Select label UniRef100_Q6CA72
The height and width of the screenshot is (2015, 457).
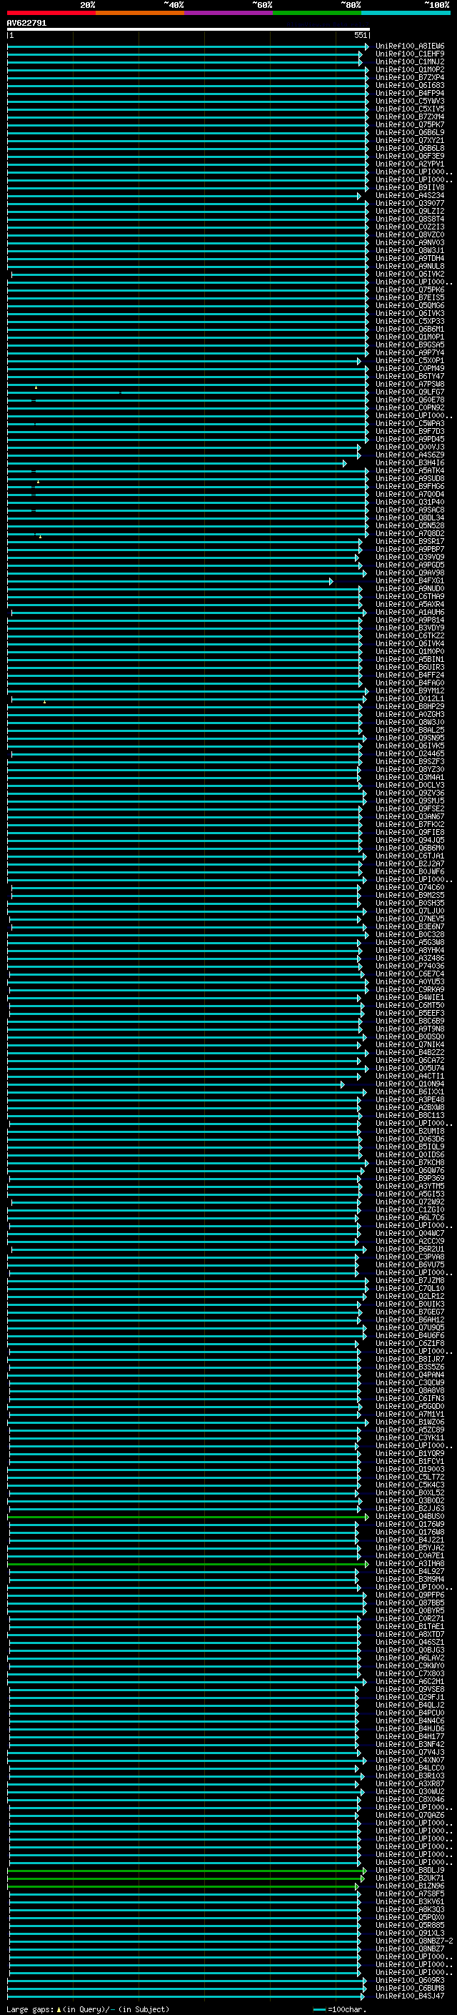(x=409, y=1060)
